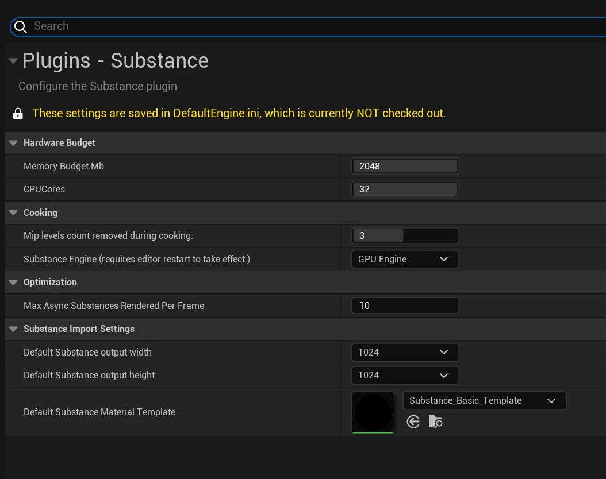This screenshot has width=606, height=479.
Task: Open the Substance_Basic_Template material dropdown
Action: [484, 401]
